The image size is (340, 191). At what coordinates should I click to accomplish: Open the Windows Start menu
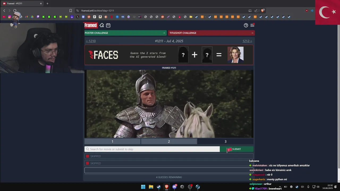143,187
